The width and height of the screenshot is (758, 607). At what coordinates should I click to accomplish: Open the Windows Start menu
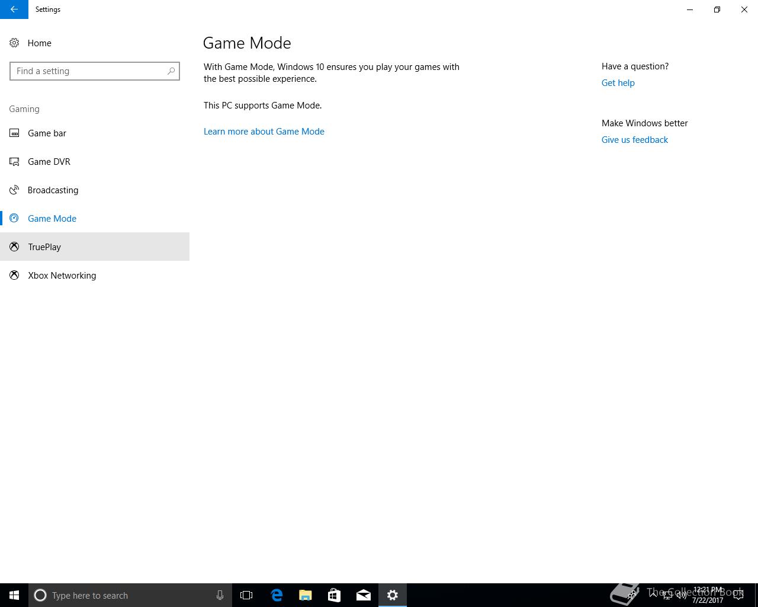coord(14,595)
